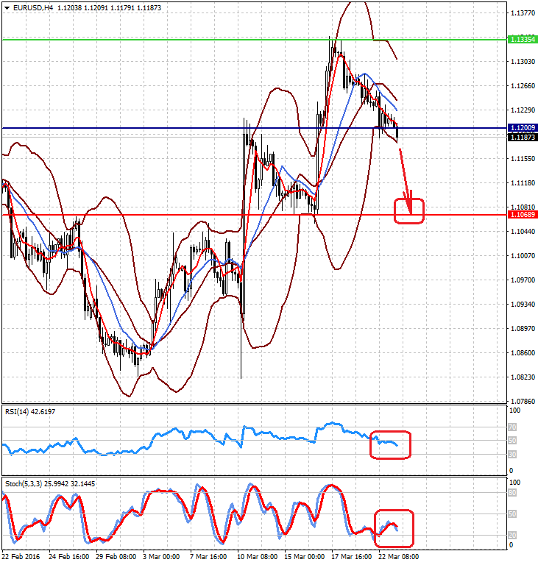Click the green 1.13354 price label
The width and height of the screenshot is (538, 565).
pyautogui.click(x=523, y=39)
